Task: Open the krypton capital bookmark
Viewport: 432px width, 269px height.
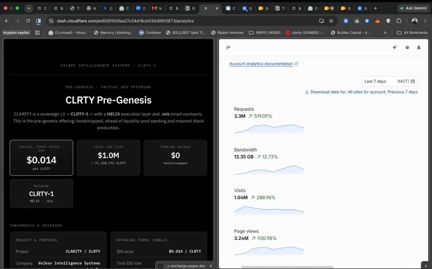Action: [x=16, y=32]
